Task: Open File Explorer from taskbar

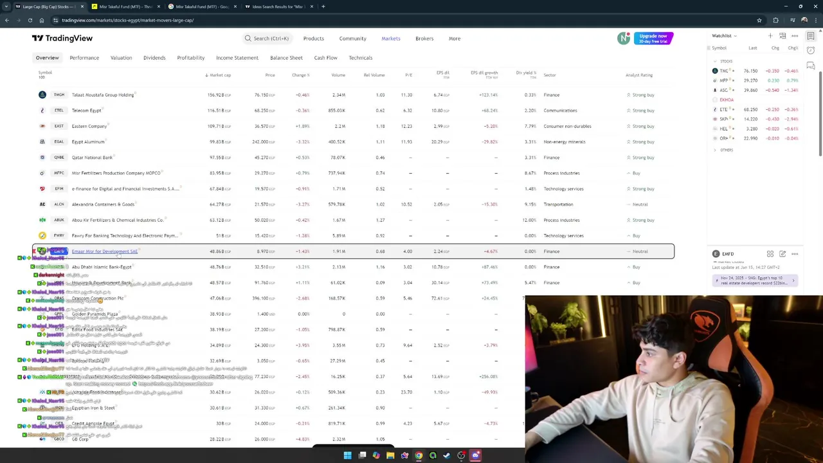Action: pos(390,455)
